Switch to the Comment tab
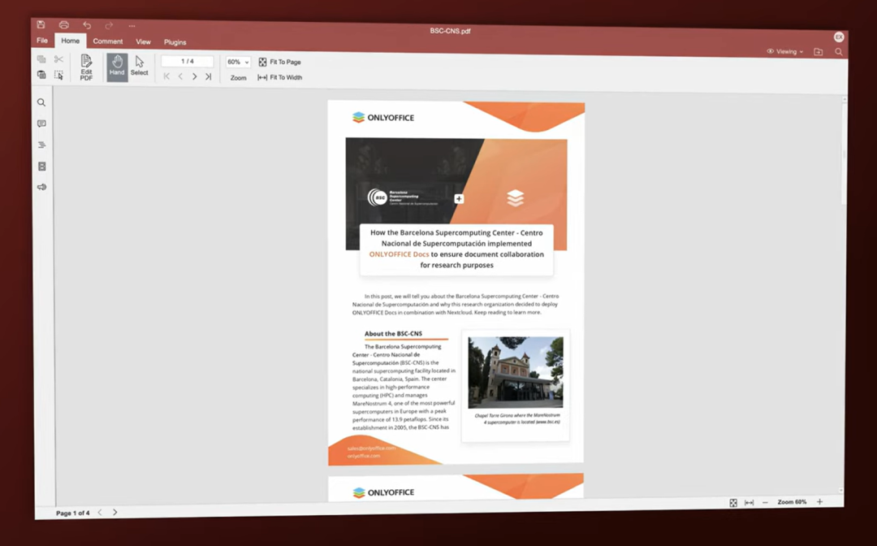 [x=108, y=41]
